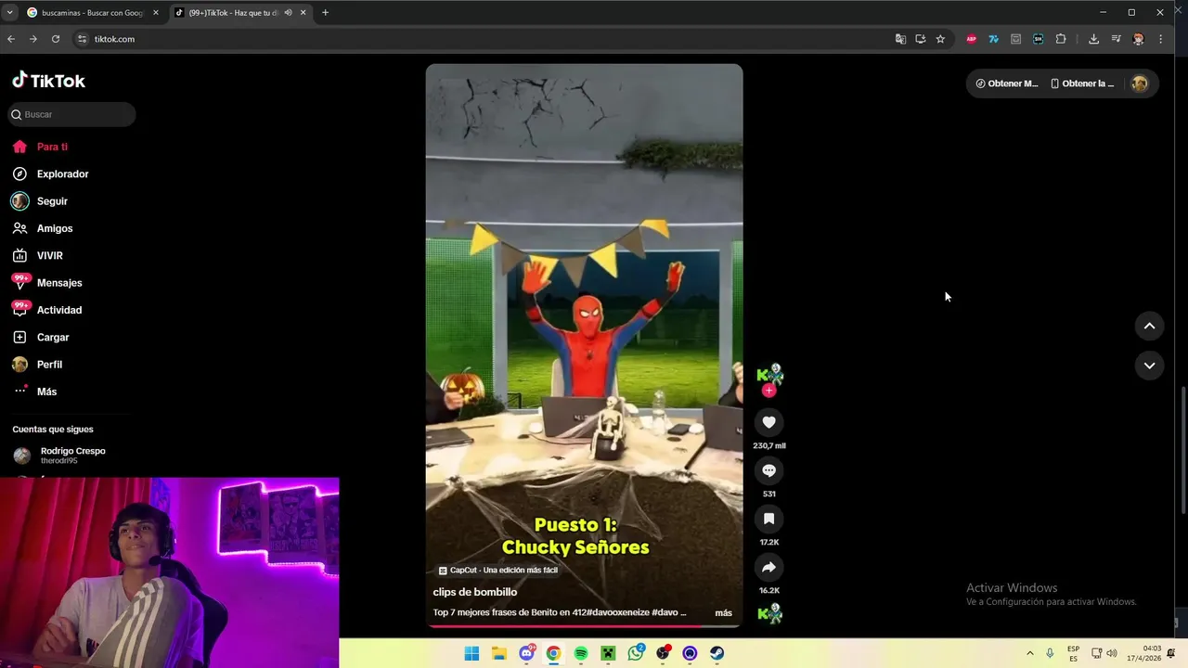
Task: Click install app icon in address bar
Action: pyautogui.click(x=921, y=39)
